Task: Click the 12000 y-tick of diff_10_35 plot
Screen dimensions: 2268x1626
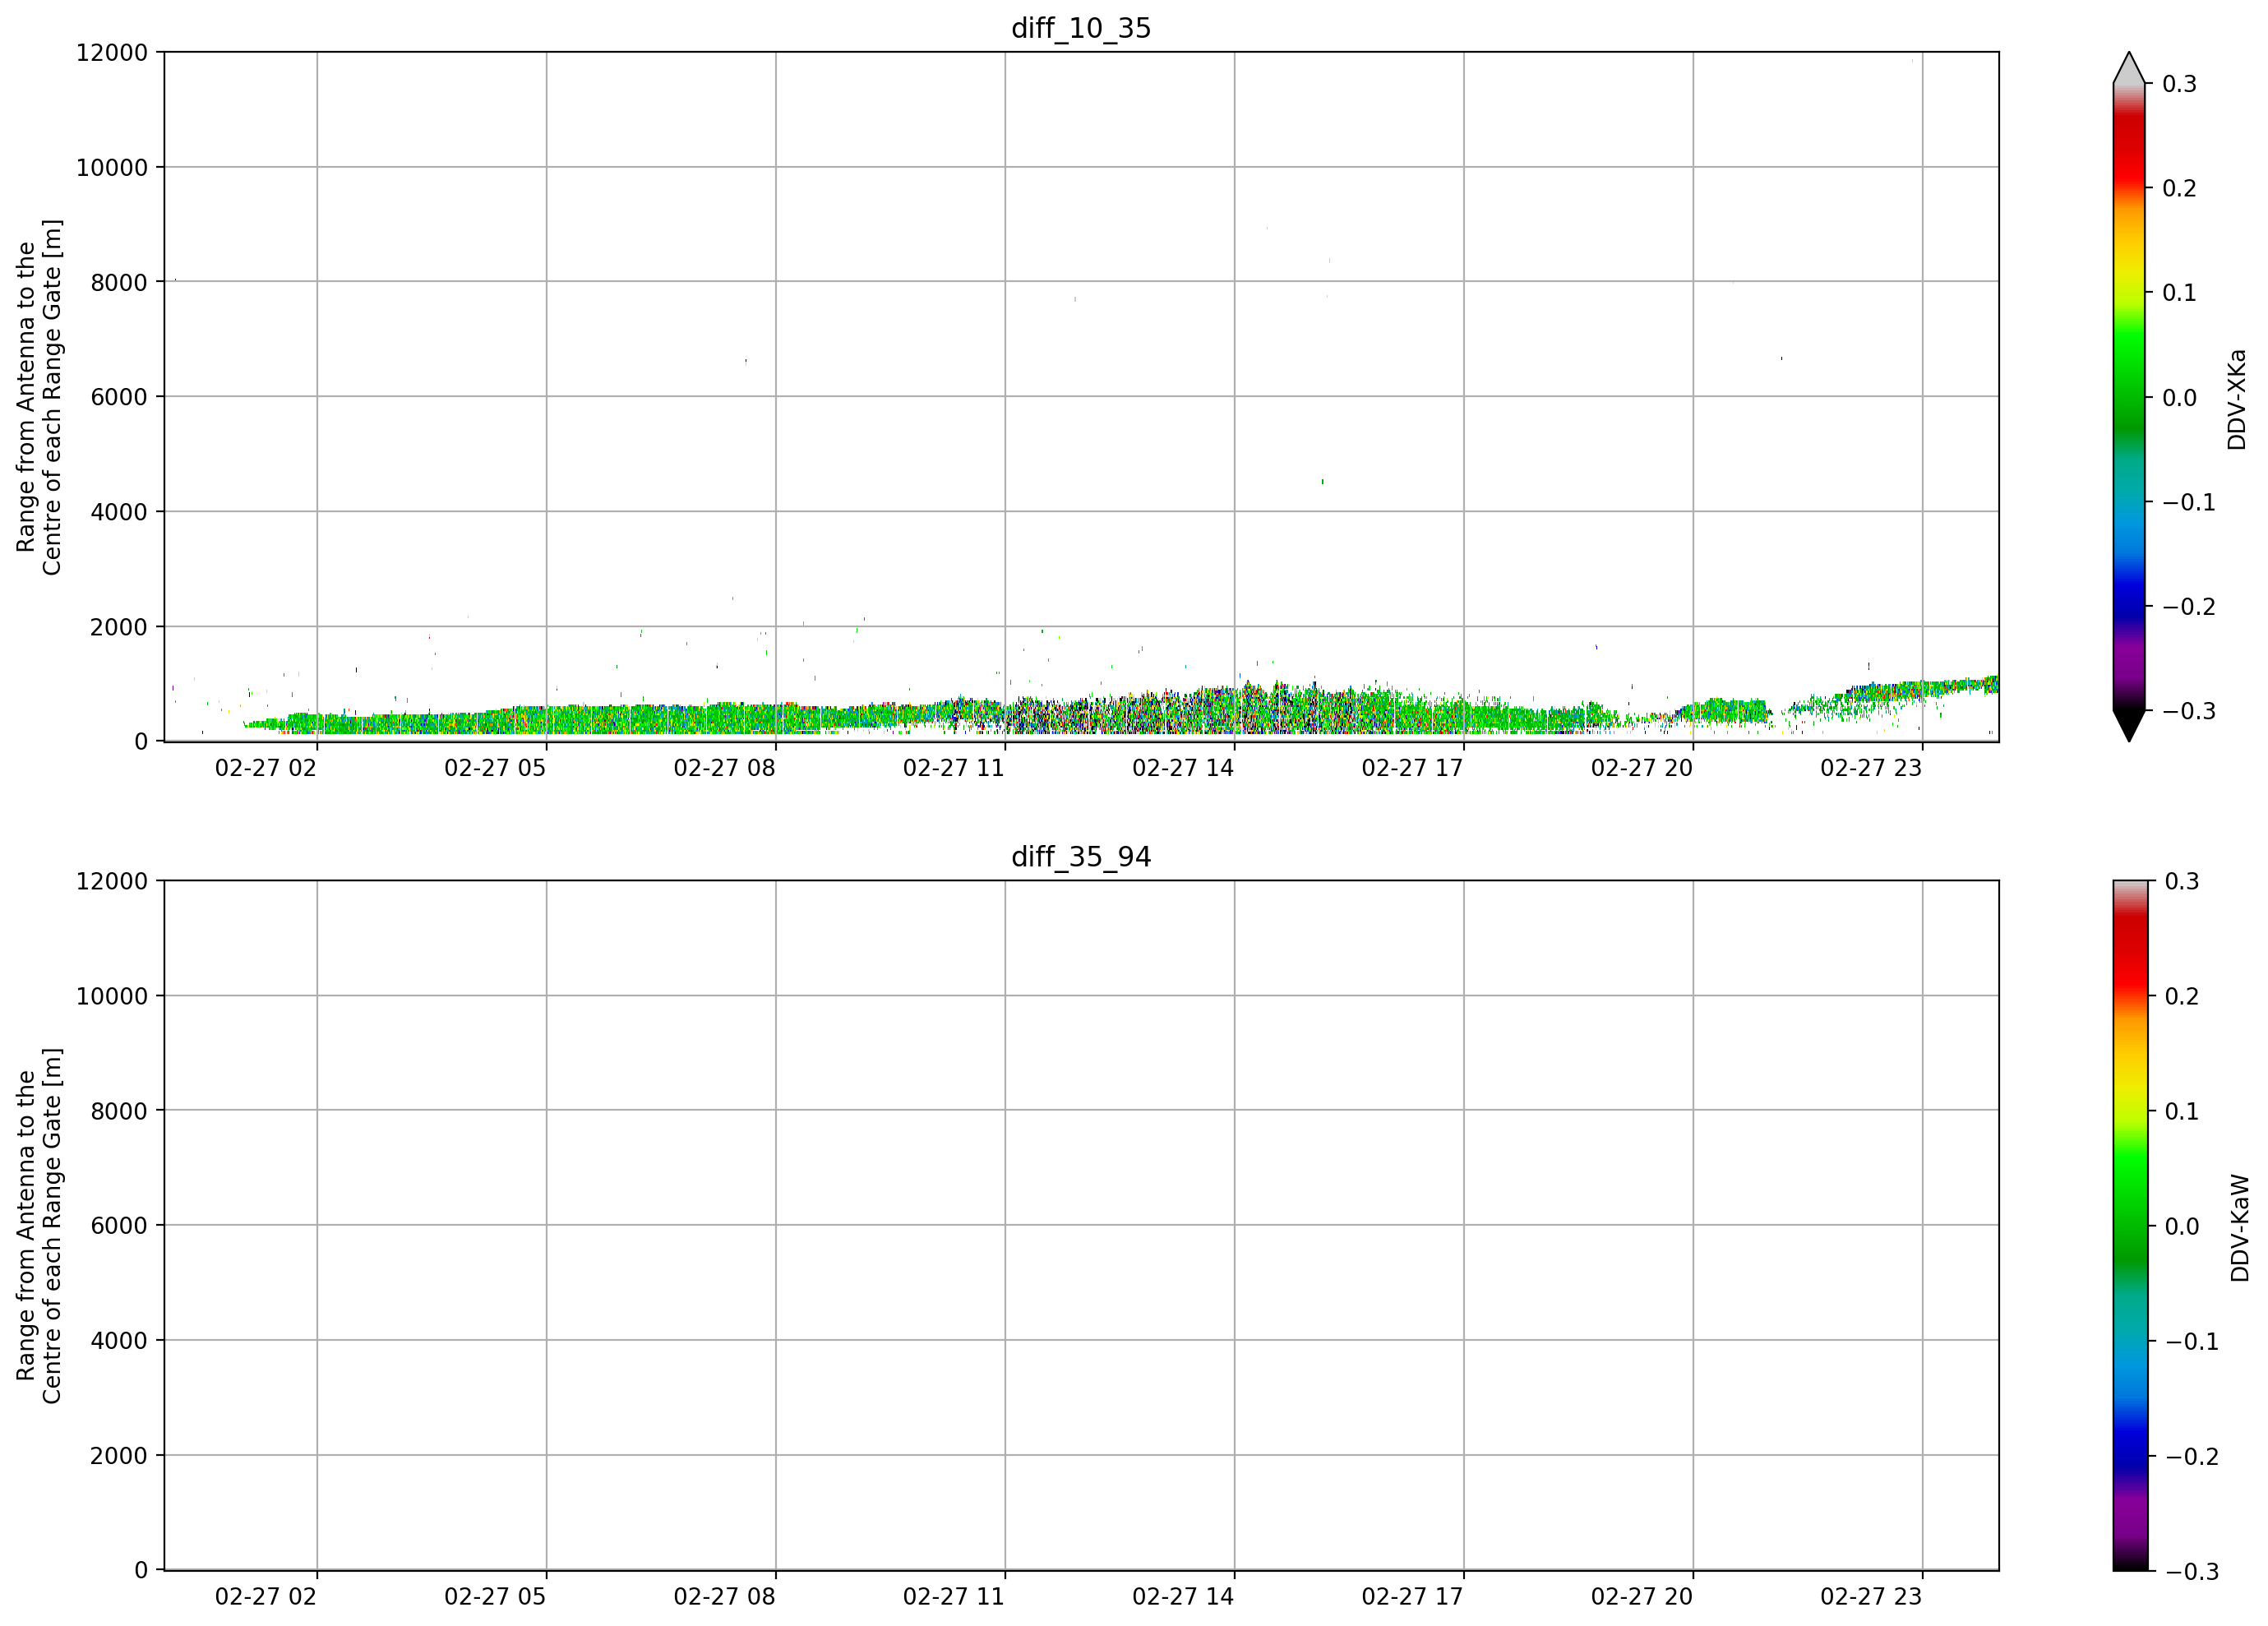Action: pyautogui.click(x=112, y=53)
